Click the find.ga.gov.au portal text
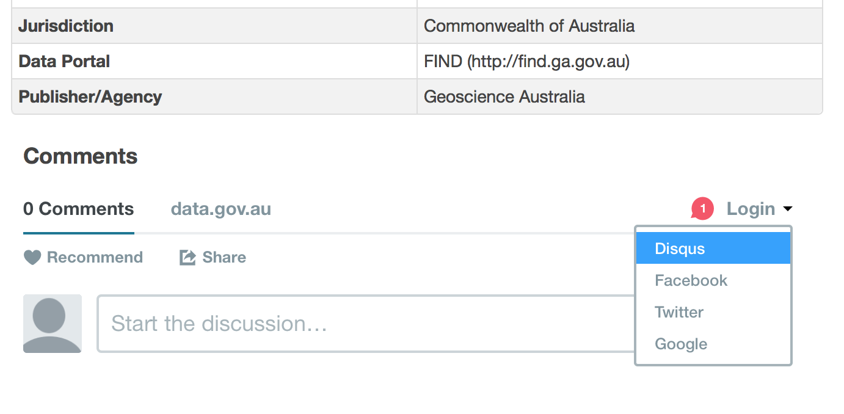 [526, 61]
